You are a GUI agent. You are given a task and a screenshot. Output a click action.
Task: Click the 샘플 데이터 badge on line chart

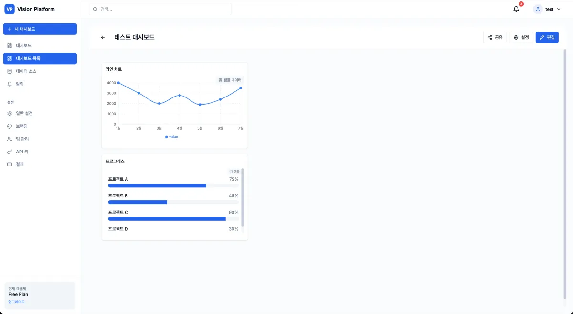230,80
